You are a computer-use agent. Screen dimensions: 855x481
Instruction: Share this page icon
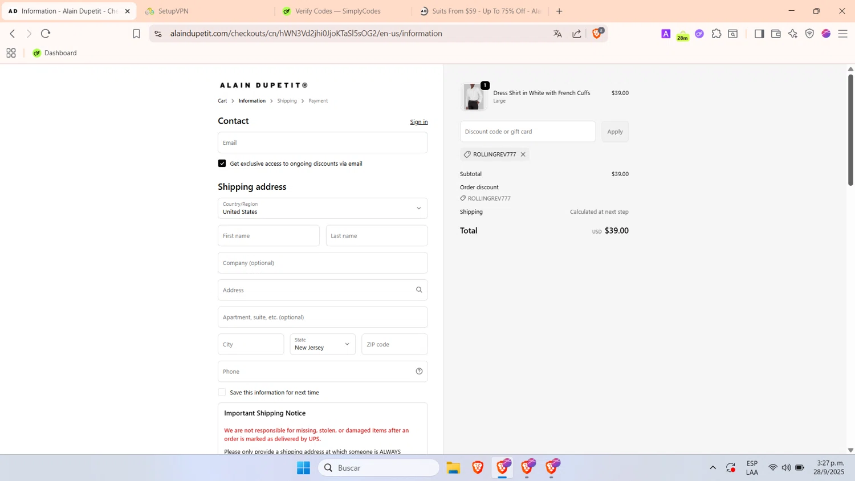coord(577,34)
